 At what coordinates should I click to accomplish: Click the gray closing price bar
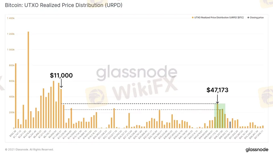pos(230,125)
